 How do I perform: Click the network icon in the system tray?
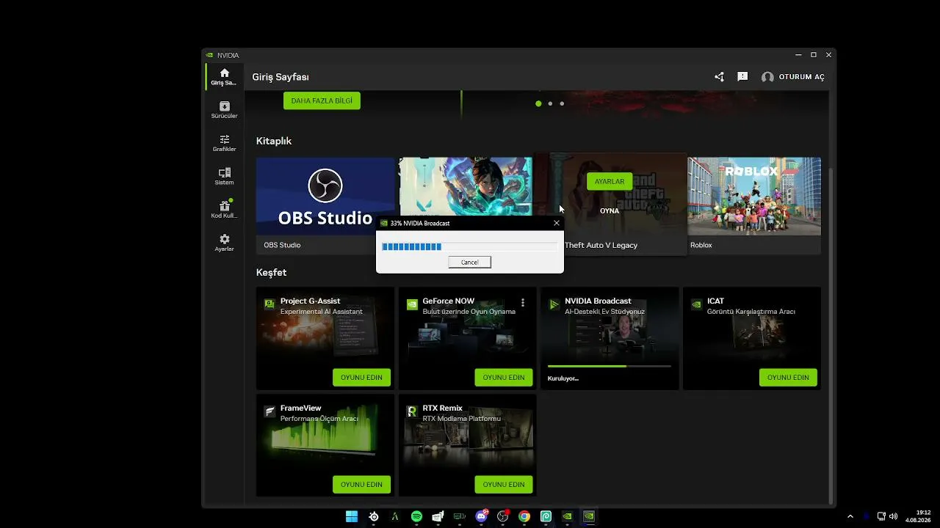coord(881,516)
